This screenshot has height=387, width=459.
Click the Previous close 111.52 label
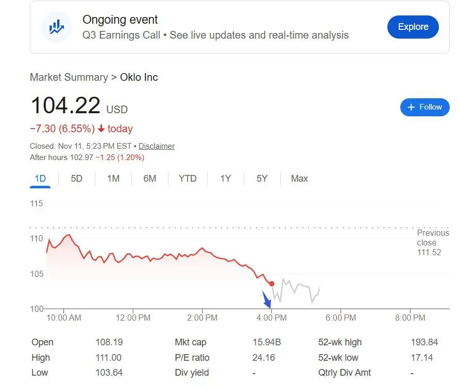pos(433,242)
